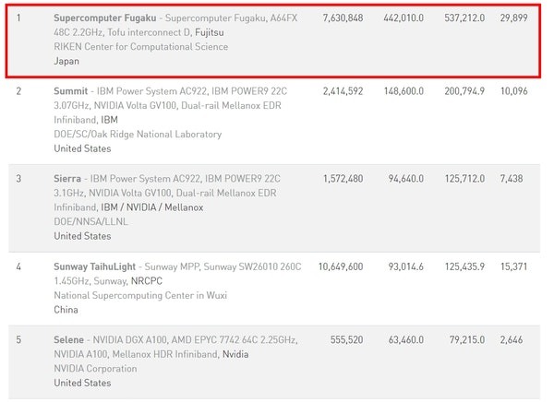Select power value 29,899
Viewport: 554px width, 402px height.
(x=513, y=18)
